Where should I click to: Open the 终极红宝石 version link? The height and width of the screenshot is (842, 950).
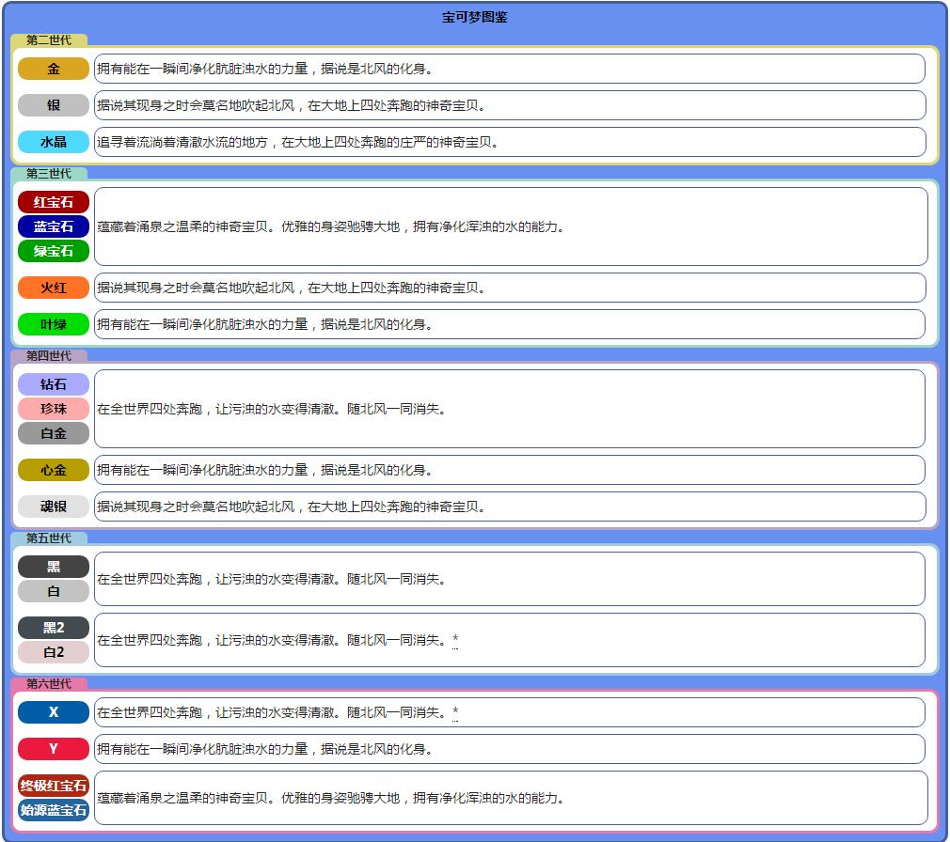tap(54, 786)
